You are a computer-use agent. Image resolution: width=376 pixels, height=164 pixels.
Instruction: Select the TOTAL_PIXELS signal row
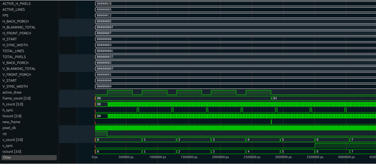[x=14, y=57]
